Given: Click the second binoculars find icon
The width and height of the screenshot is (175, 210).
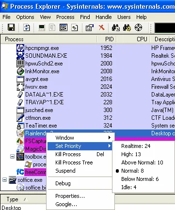Looking at the screenshot, I should point(127,28).
